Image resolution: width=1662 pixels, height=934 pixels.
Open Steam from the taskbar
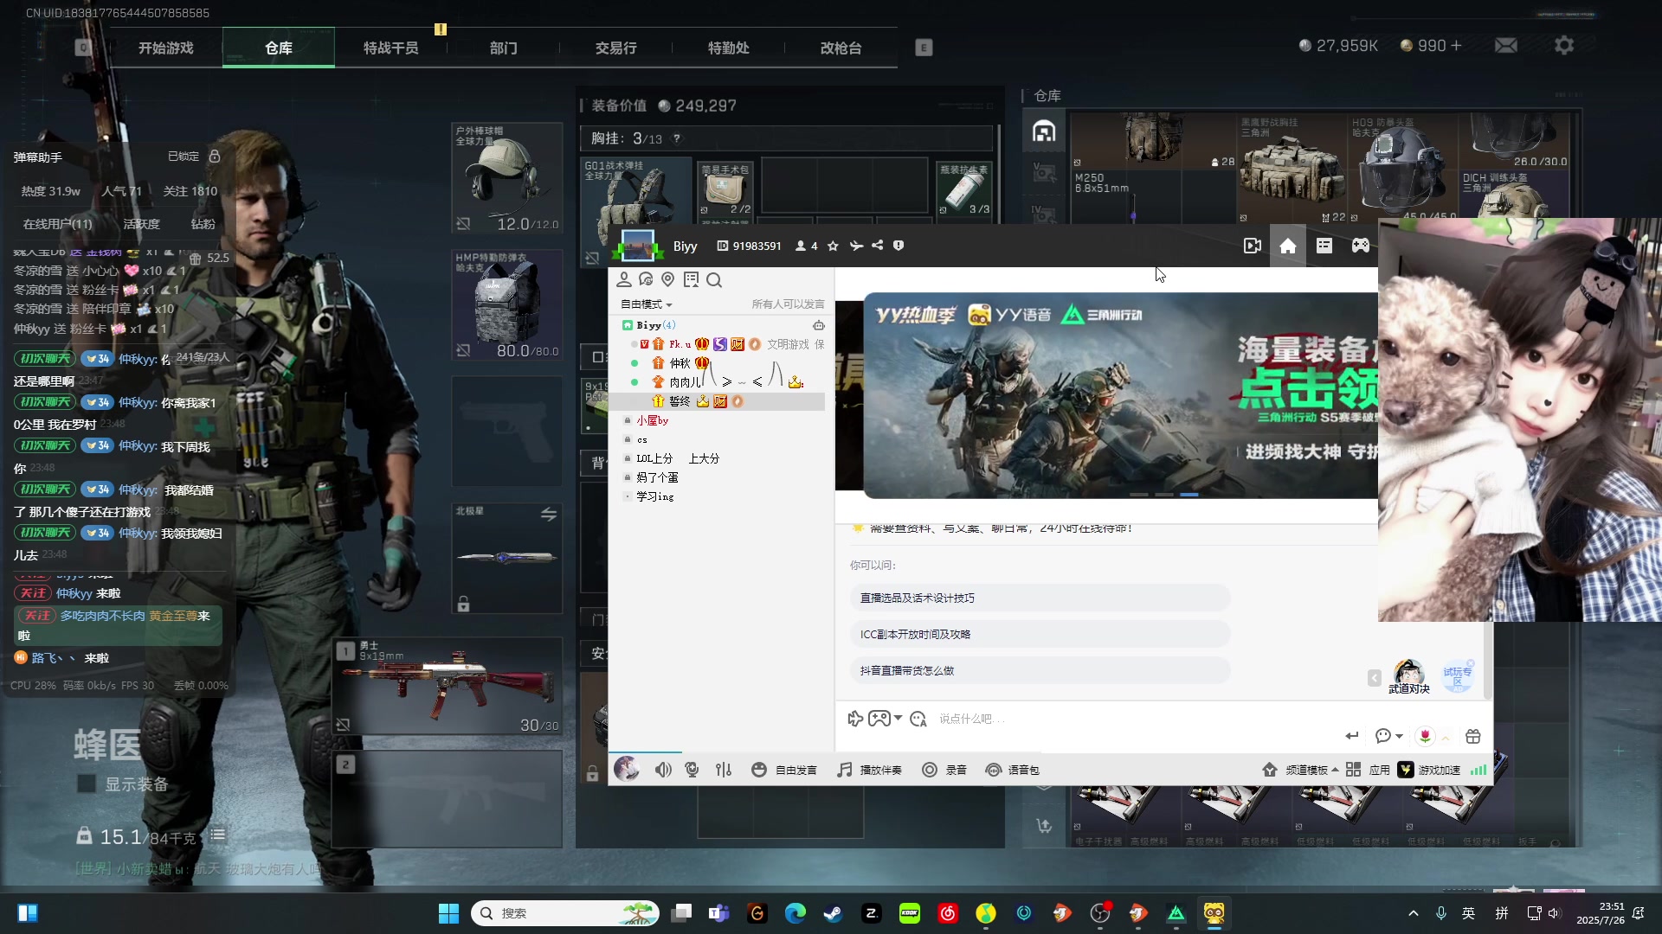(834, 913)
